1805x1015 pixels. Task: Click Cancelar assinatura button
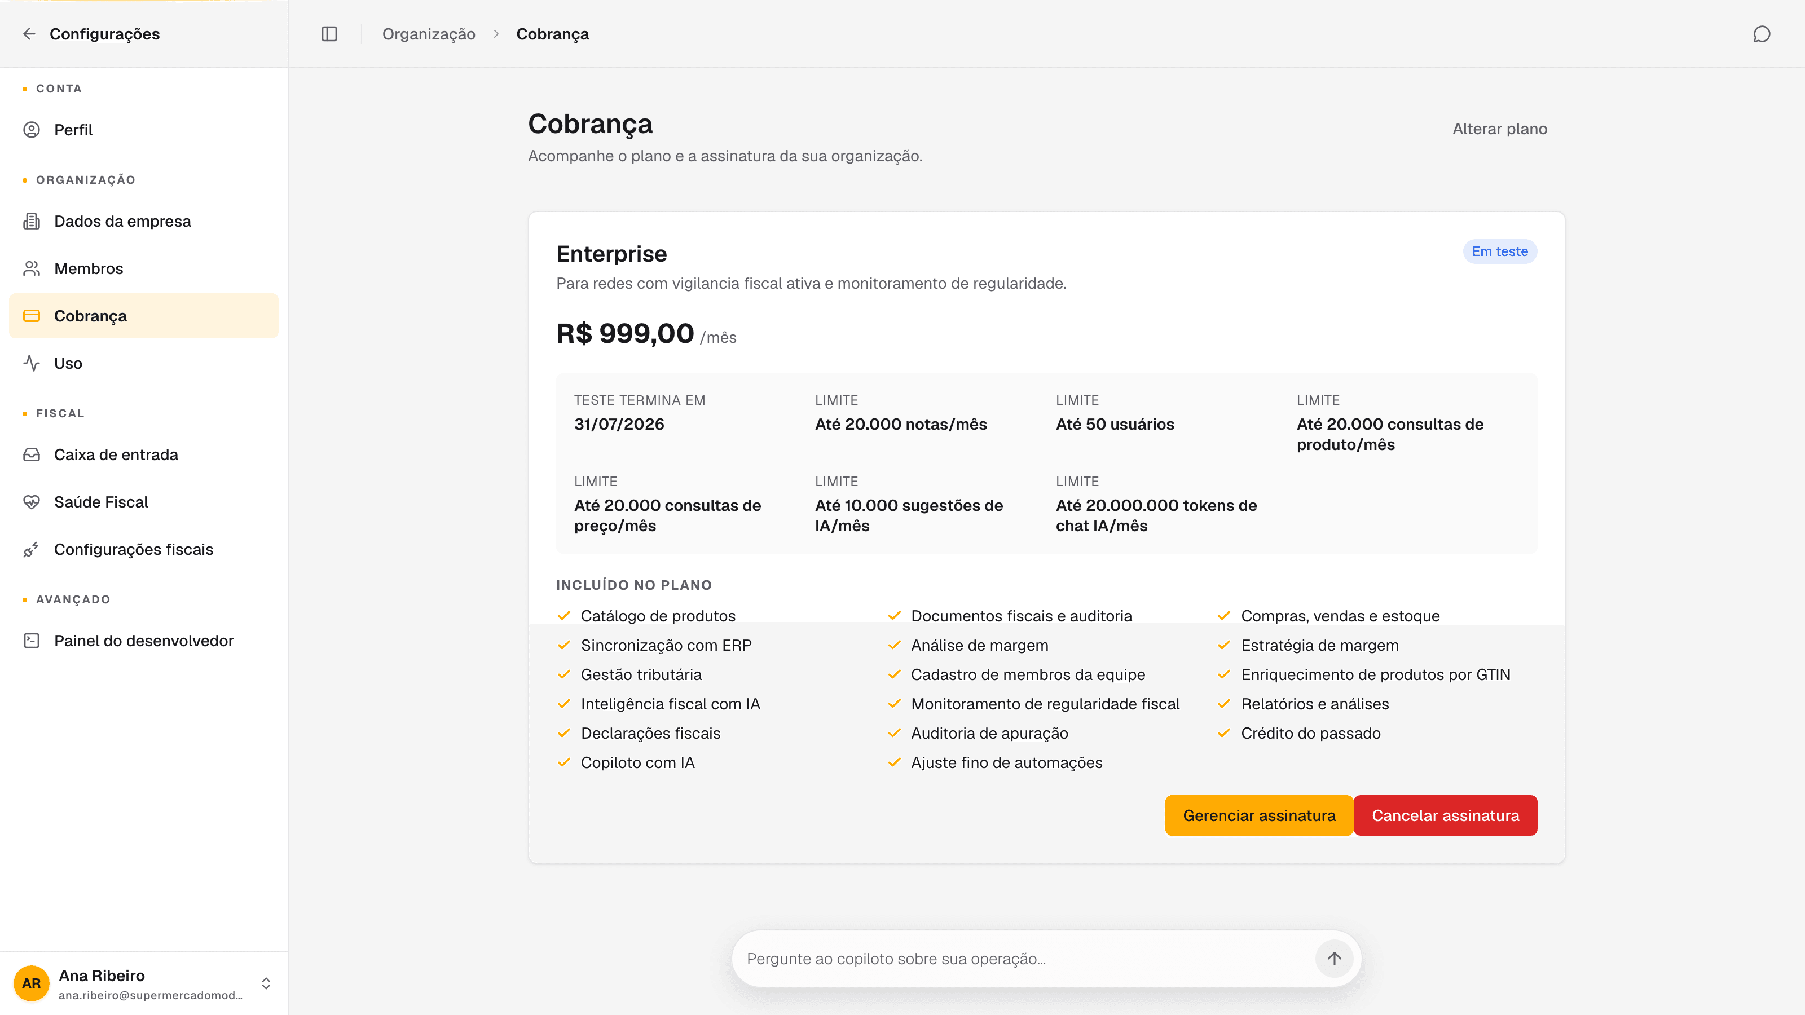coord(1445,815)
